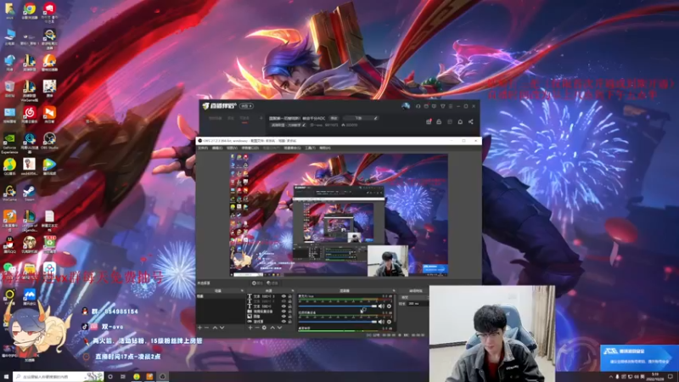Lock the 图像 source

click(x=289, y=316)
